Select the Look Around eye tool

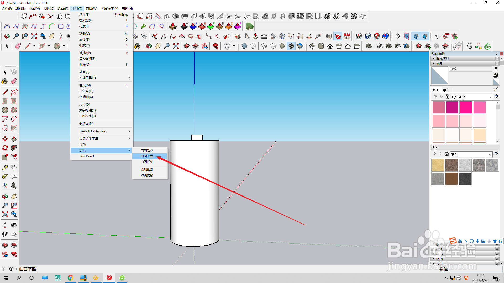14,225
